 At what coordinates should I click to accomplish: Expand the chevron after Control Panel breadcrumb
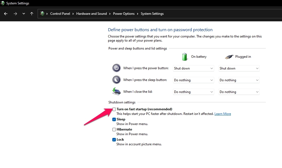73,14
